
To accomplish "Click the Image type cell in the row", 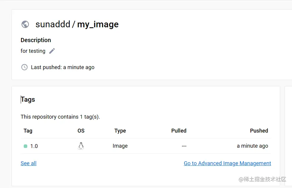I will coord(120,146).
